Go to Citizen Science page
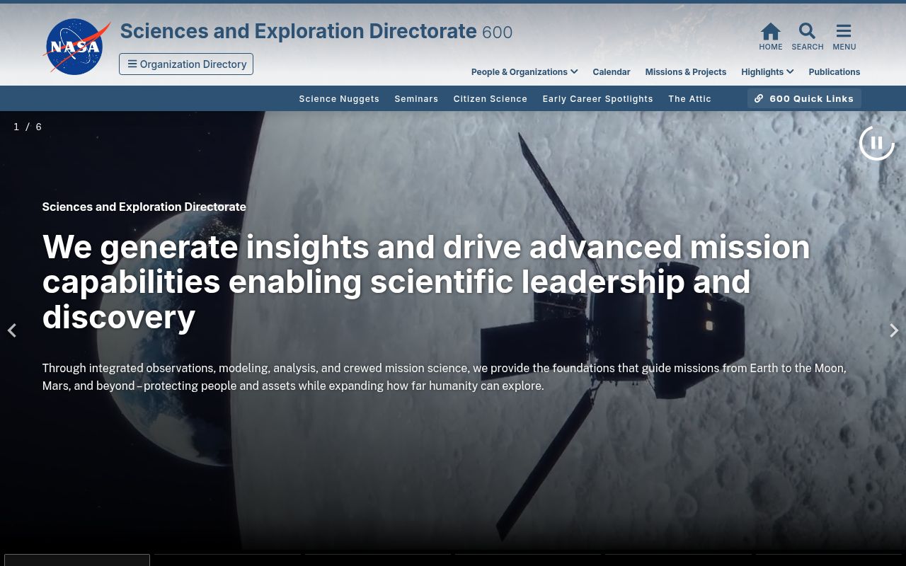This screenshot has width=906, height=566. [491, 98]
